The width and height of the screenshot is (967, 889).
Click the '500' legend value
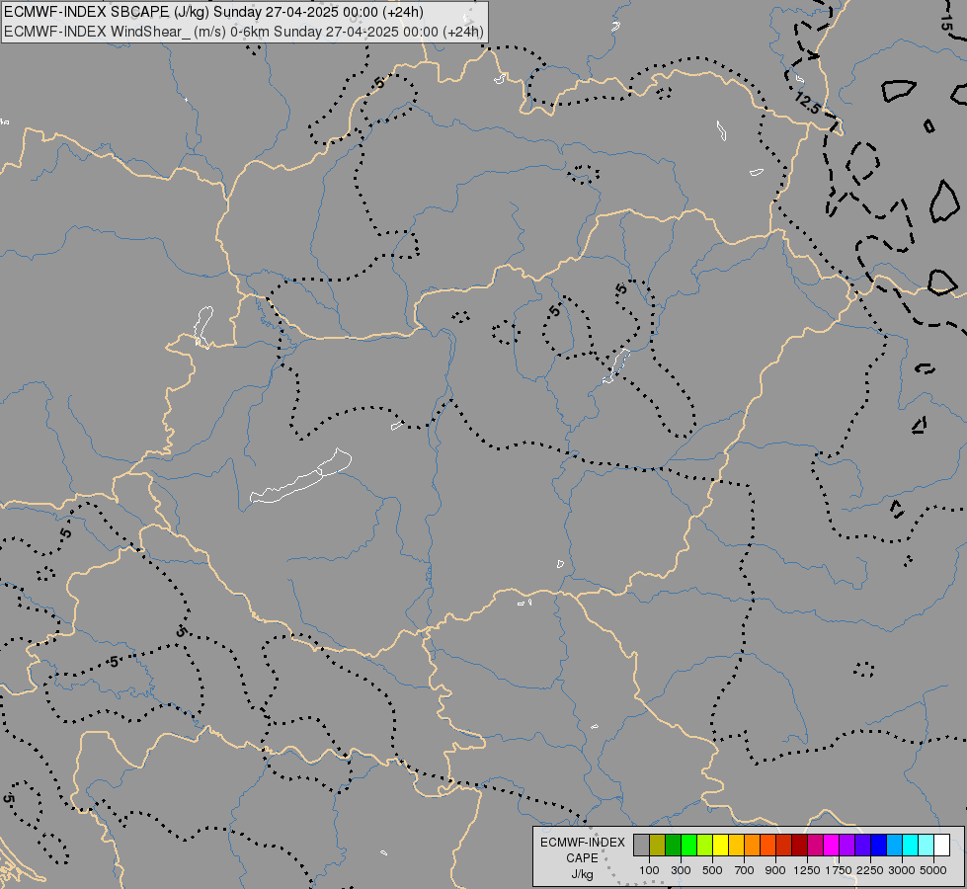712,870
